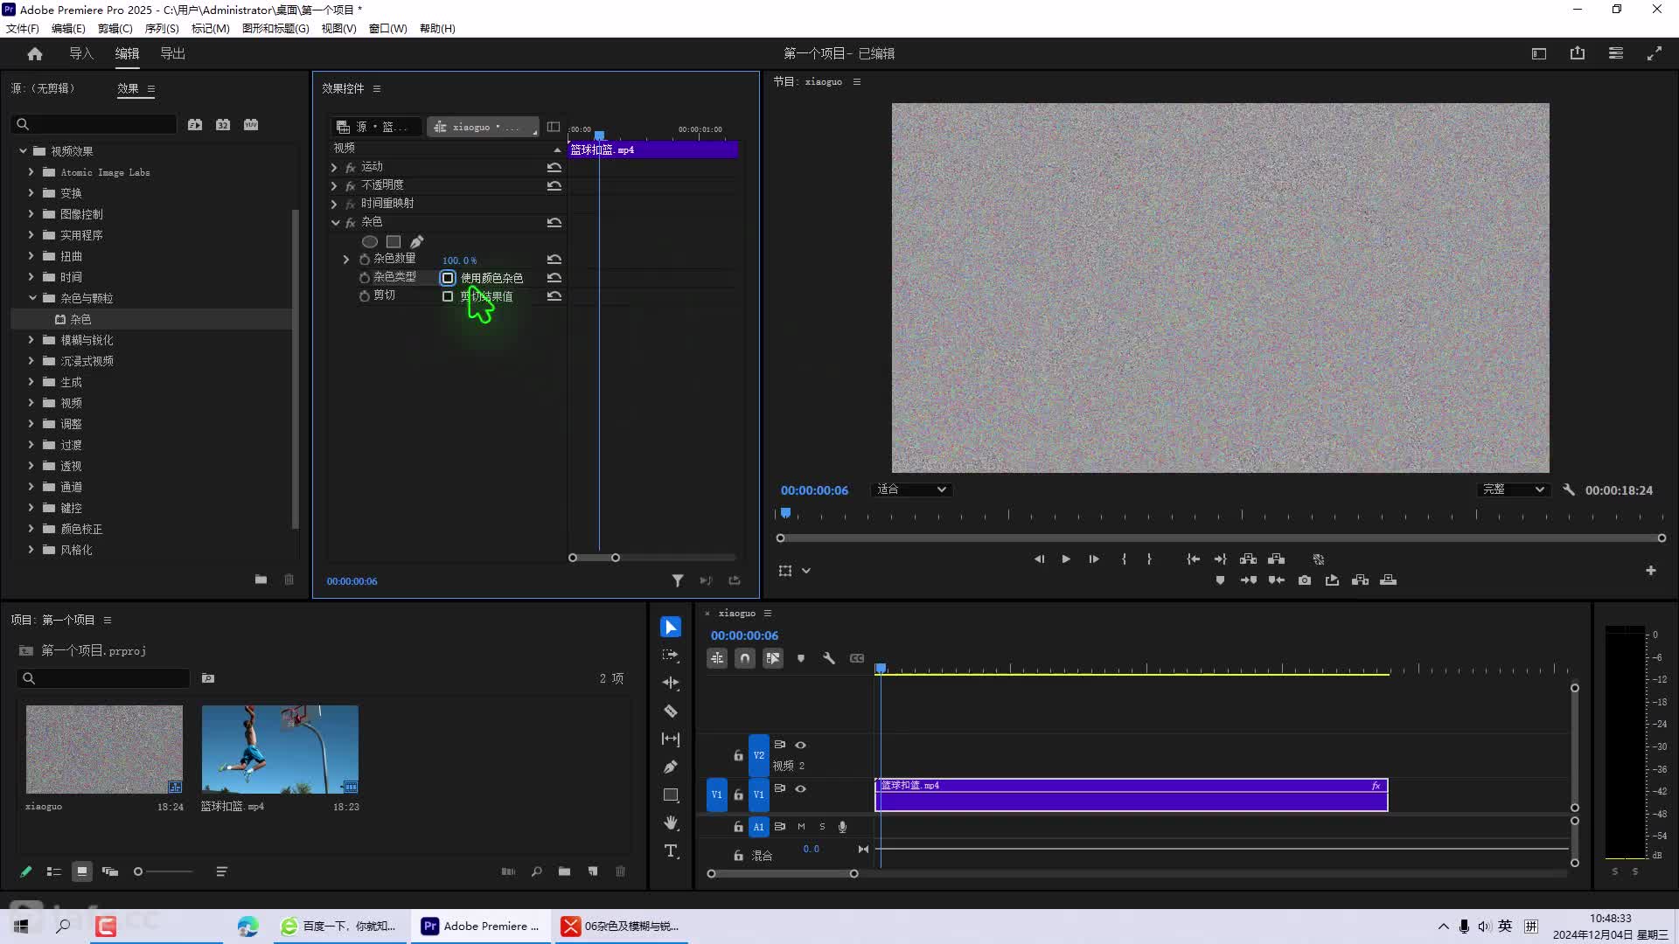The image size is (1679, 944).
Task: Mute the A1 audio track
Action: click(801, 826)
